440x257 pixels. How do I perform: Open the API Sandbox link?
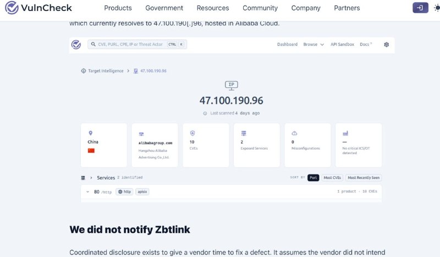[x=342, y=45]
